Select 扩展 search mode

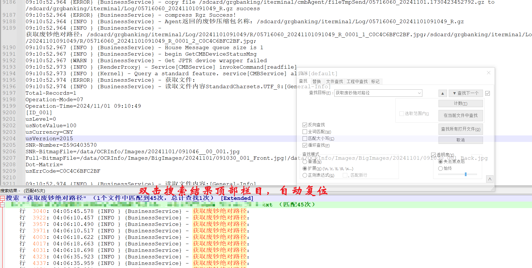tap(305, 168)
